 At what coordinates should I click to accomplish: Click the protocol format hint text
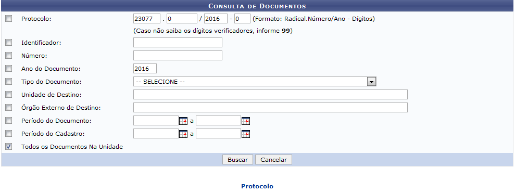point(313,19)
